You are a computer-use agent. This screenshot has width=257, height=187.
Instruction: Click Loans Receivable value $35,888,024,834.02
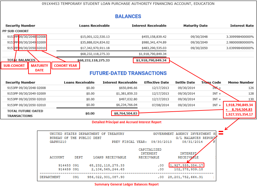tap(95, 42)
